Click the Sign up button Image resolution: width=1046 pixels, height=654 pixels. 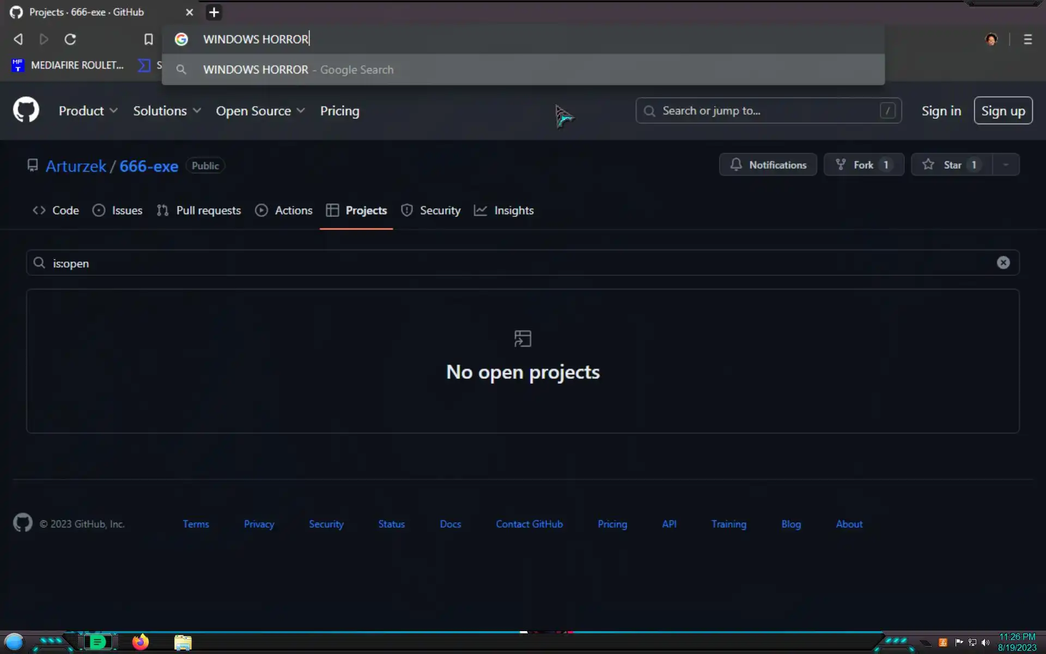pos(1002,111)
